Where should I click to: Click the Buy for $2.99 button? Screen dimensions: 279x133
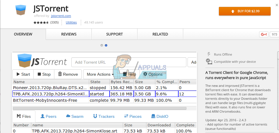coord(244,11)
